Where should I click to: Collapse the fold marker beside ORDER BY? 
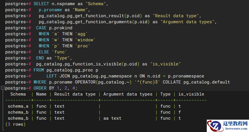click(2, 88)
